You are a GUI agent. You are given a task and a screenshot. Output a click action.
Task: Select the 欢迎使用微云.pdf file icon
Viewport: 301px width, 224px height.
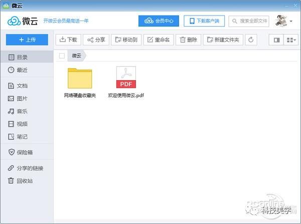pos(126,77)
